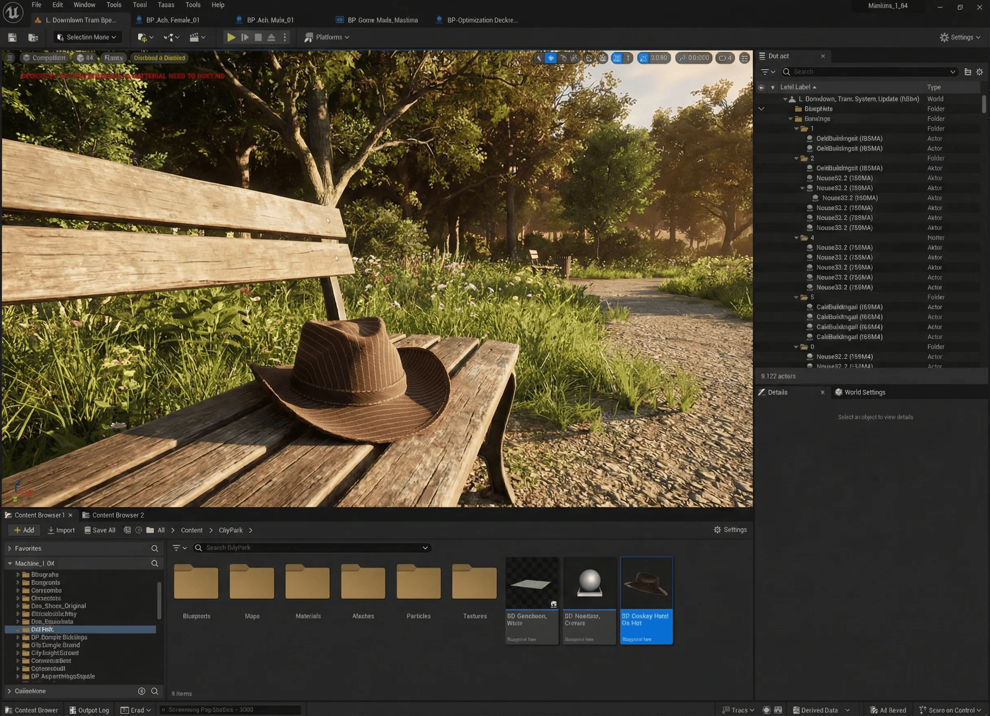Switch to the Content Browser 2 tab

click(117, 515)
